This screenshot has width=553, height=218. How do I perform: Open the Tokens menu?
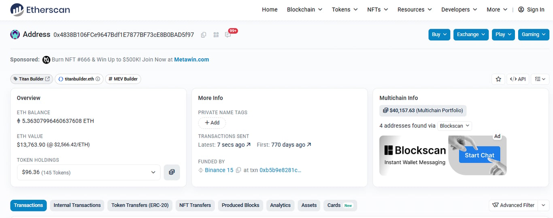point(345,10)
